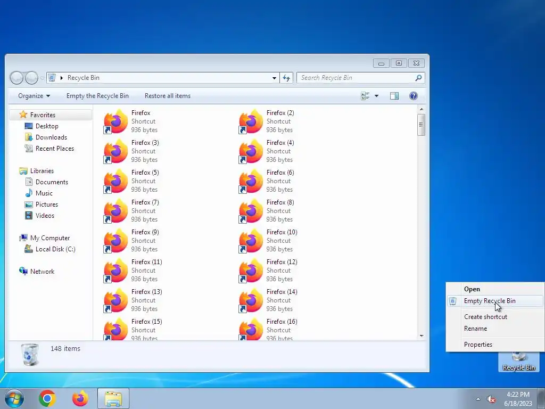
Task: Select the Firefox (10) shortcut icon
Action: 251,241
